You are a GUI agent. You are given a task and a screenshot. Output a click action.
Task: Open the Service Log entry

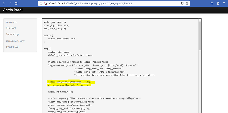(12, 34)
